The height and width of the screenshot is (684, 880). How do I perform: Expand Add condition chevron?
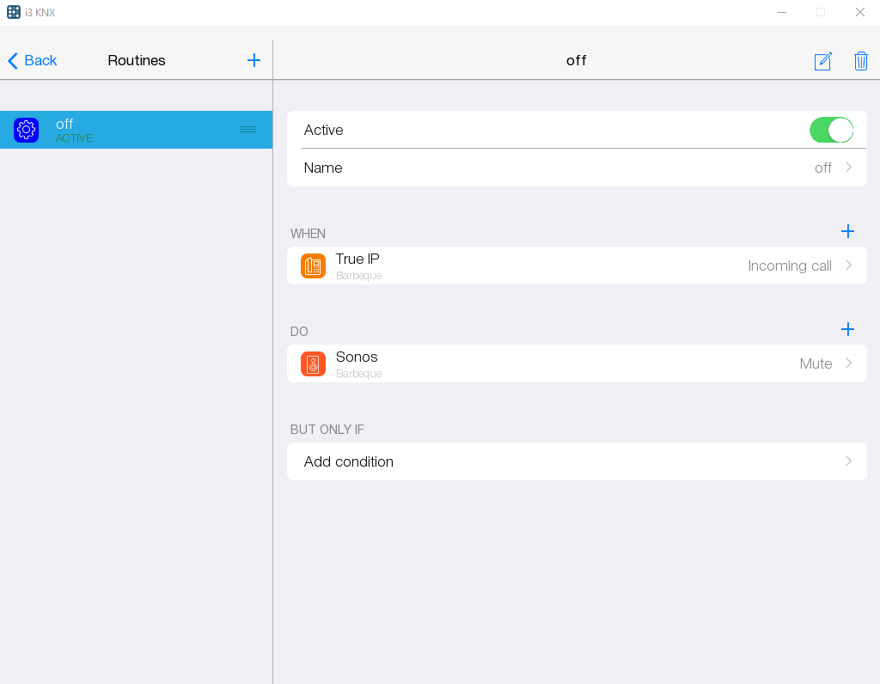(848, 461)
